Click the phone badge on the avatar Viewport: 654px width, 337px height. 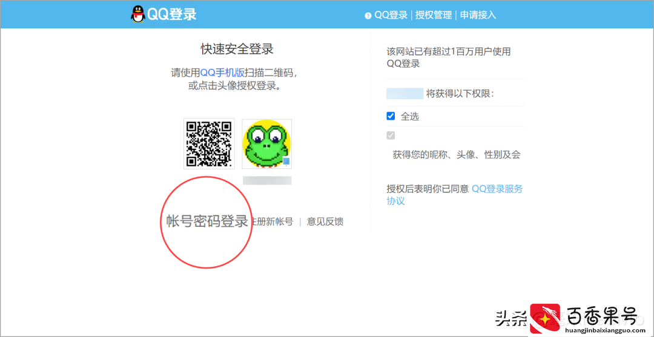click(286, 162)
